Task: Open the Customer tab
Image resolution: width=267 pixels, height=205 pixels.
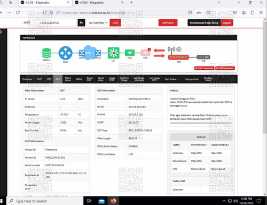Action: pos(27,79)
